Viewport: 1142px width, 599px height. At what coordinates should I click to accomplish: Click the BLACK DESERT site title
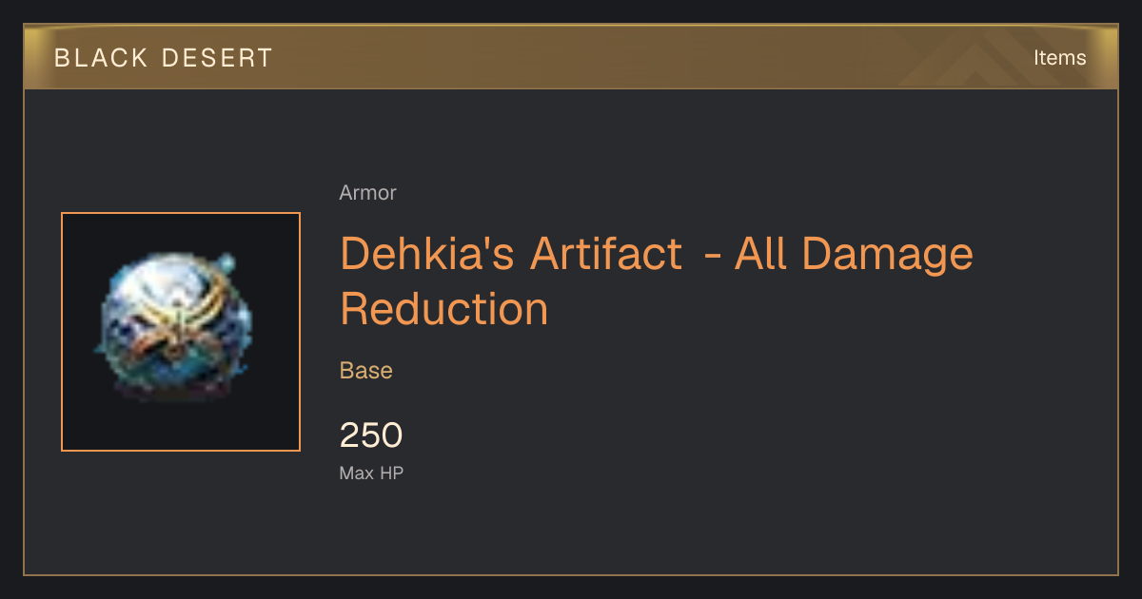[164, 58]
